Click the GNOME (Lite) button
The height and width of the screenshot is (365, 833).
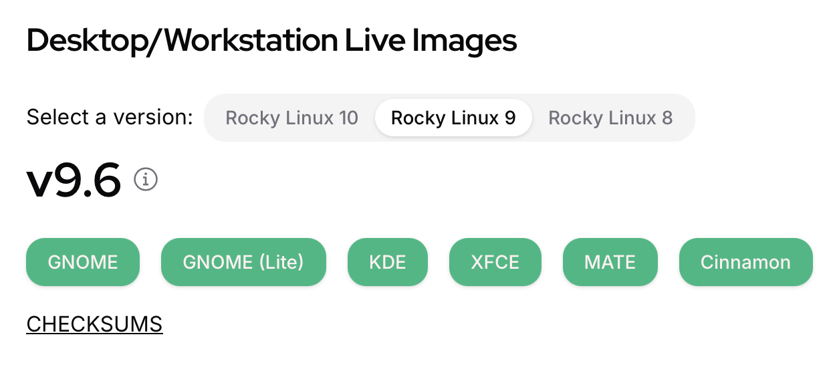(243, 262)
